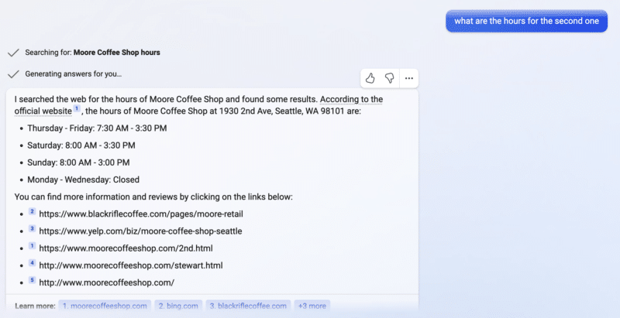Click 'You can find more information and reviews' sentence
This screenshot has height=318, width=620.
point(153,197)
